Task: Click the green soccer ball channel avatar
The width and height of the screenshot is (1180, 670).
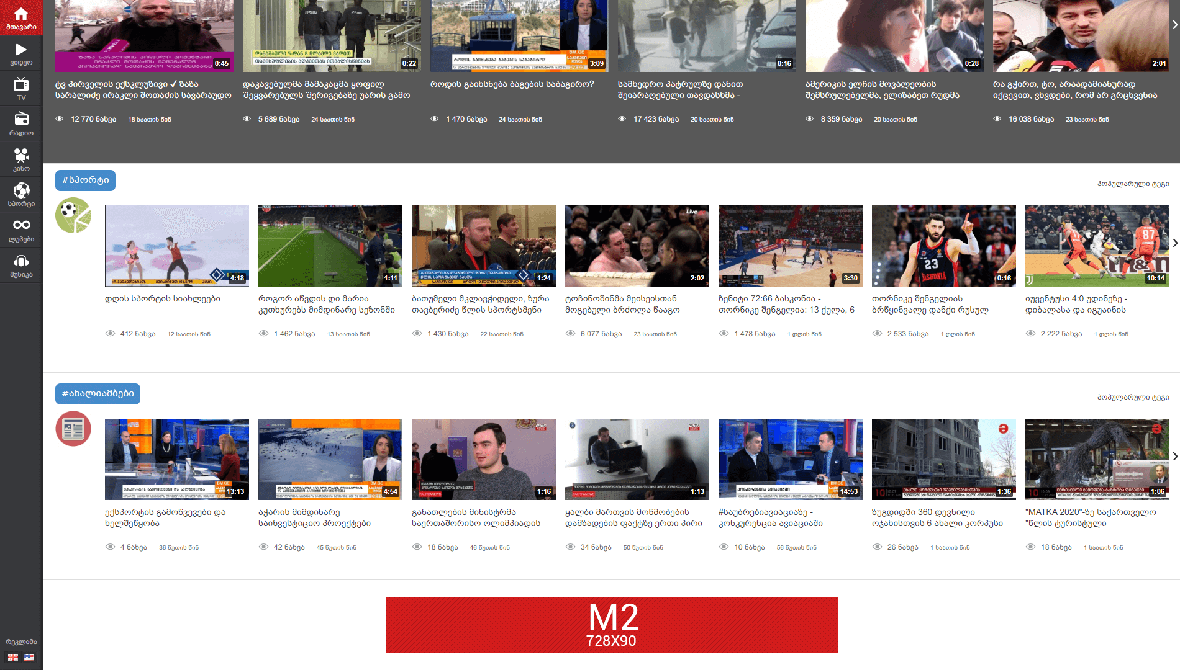Action: (x=73, y=215)
